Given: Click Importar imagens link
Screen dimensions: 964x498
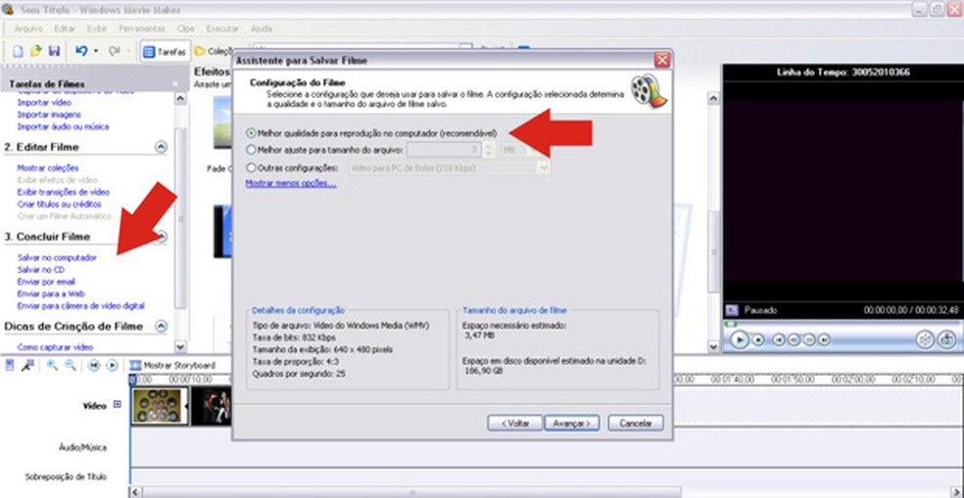Looking at the screenshot, I should (49, 114).
